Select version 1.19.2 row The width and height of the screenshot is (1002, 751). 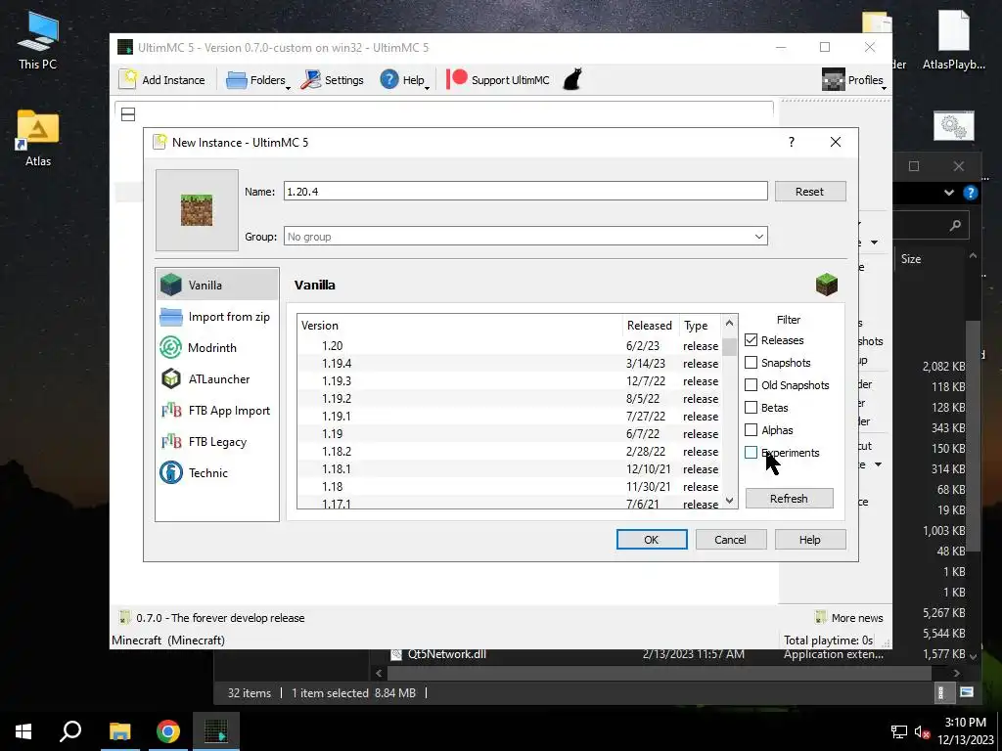[509, 399]
